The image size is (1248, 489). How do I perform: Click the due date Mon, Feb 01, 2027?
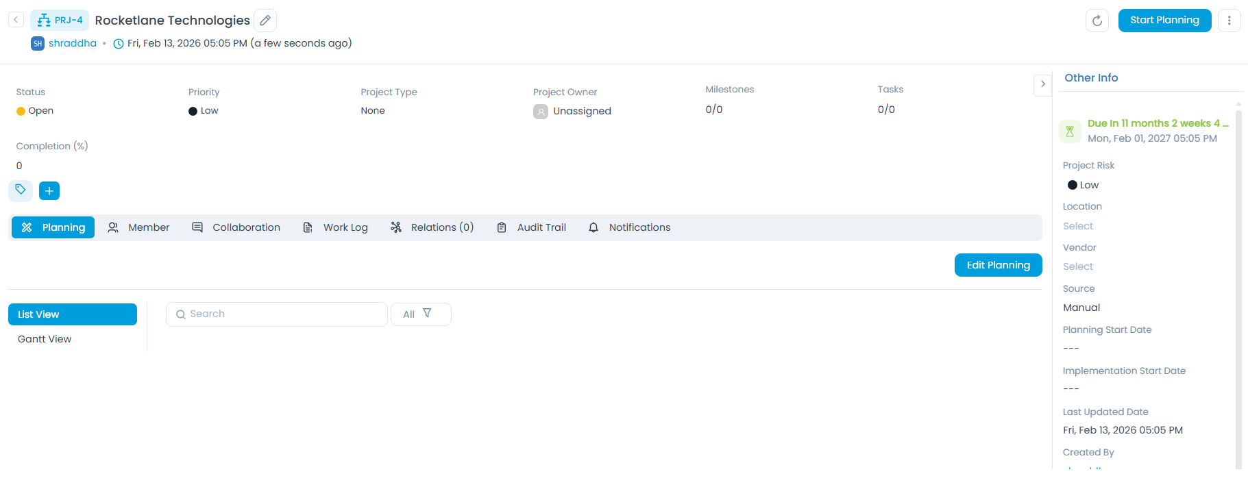[1153, 138]
